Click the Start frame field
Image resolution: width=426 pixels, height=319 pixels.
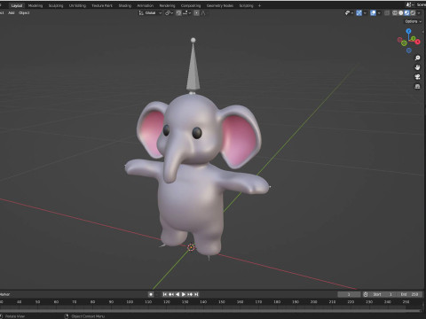coord(383,294)
